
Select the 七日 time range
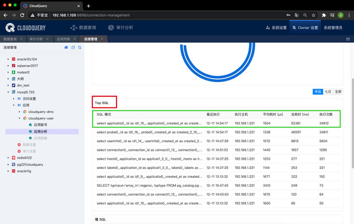(x=328, y=91)
